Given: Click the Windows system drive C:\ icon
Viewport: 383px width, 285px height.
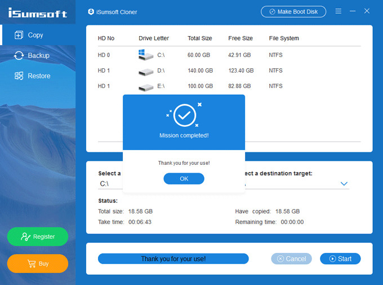Looking at the screenshot, I should tap(145, 55).
